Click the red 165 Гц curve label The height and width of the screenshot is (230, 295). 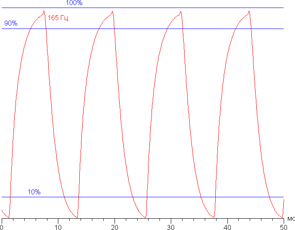pos(58,18)
